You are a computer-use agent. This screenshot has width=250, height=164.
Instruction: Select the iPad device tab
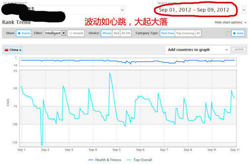116,33
